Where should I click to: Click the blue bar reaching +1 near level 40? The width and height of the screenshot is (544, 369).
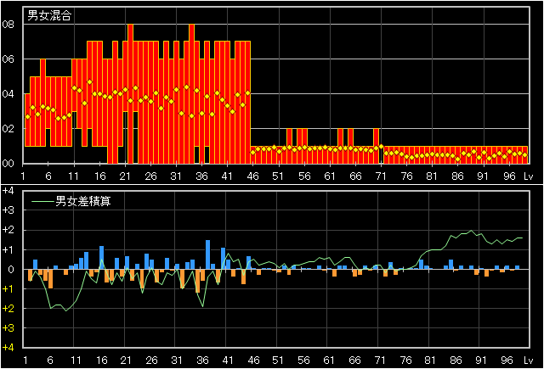pyautogui.click(x=223, y=259)
